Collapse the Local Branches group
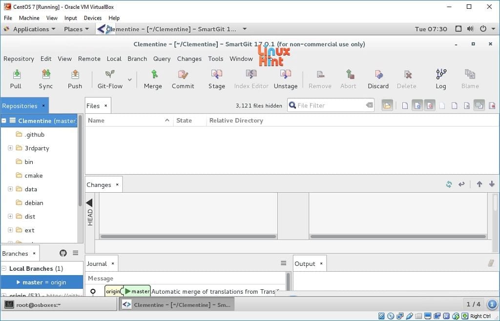The height and width of the screenshot is (321, 500). pos(4,269)
